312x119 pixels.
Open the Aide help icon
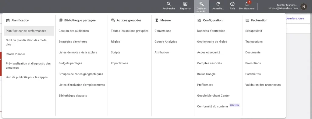pyautogui.click(x=232, y=4)
